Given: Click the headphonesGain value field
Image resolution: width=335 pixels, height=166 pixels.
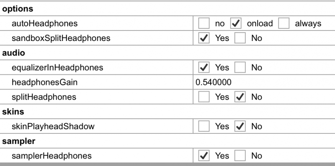Looking at the screenshot, I should coord(264,82).
